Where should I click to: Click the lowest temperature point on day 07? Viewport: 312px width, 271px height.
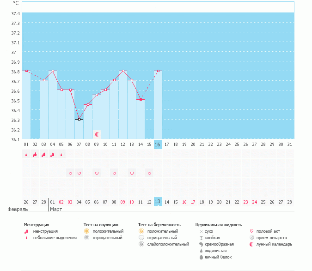(x=79, y=119)
